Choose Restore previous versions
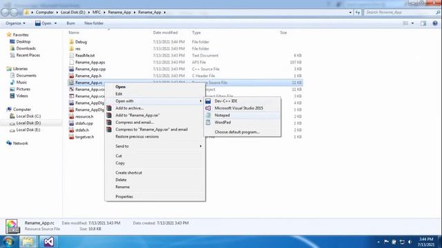The width and height of the screenshot is (442, 248). click(137, 136)
